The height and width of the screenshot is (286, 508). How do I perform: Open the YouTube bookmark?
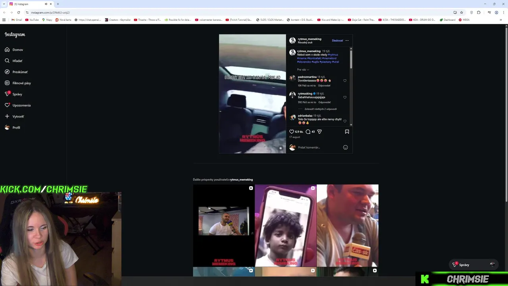(x=32, y=20)
